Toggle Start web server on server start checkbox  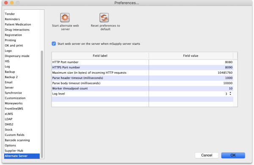click(x=54, y=44)
